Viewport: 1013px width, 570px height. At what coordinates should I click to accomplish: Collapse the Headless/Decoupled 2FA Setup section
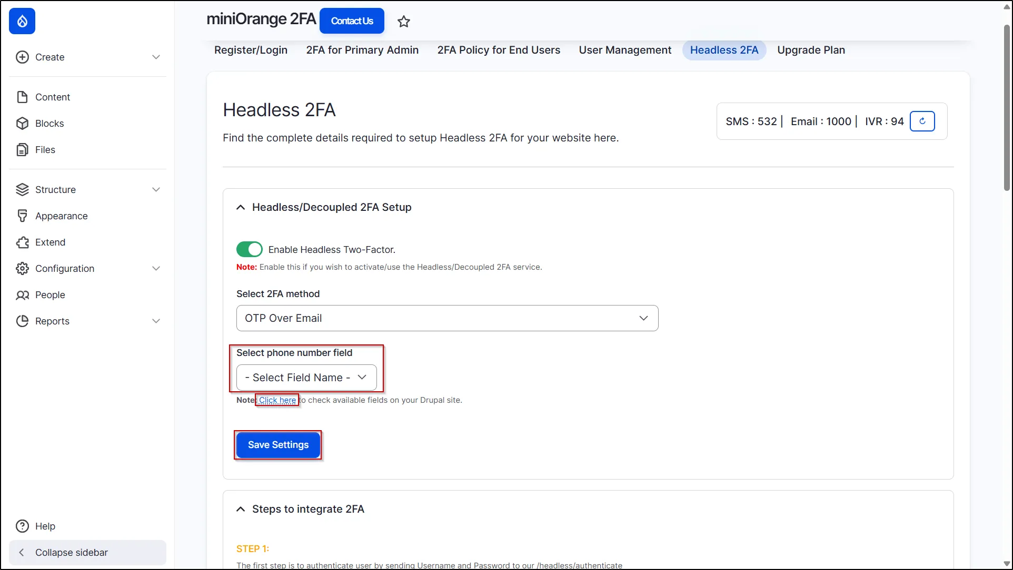(241, 207)
